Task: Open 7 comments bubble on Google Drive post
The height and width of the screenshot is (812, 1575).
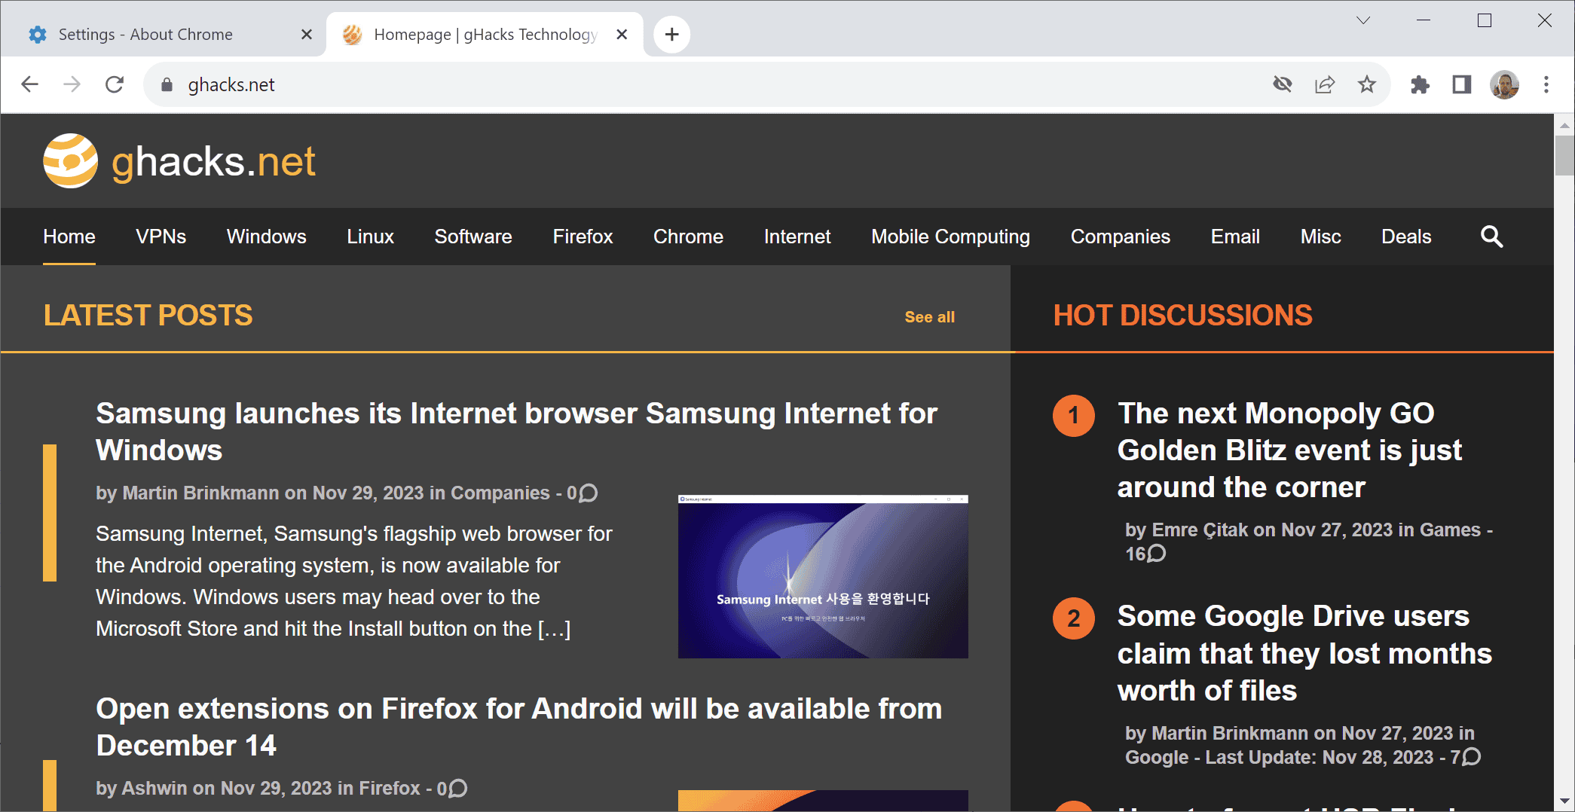Action: click(1471, 757)
